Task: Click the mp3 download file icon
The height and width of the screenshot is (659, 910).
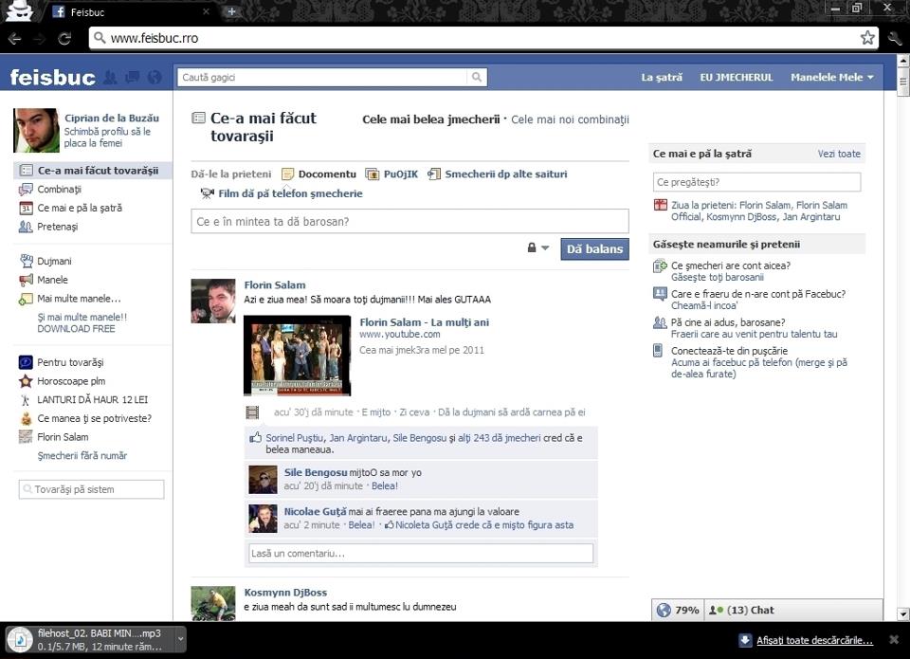Action: [20, 640]
